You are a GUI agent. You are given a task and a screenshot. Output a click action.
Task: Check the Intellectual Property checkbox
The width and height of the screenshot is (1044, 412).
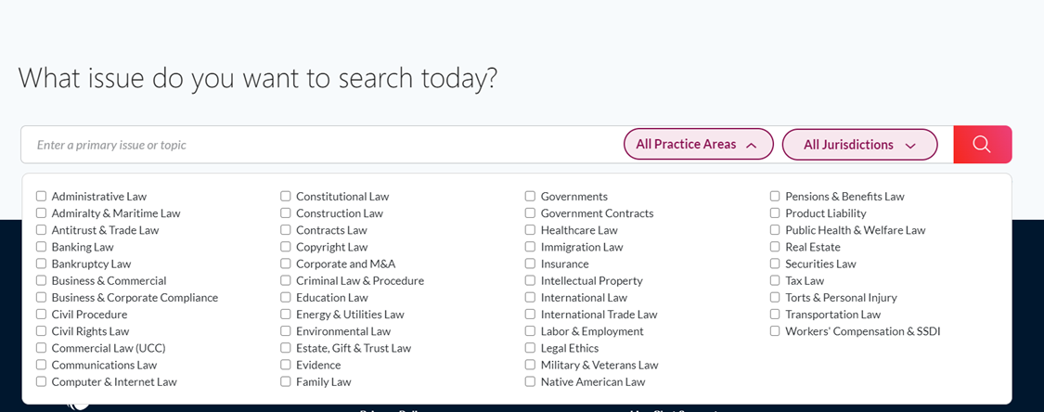pyautogui.click(x=530, y=281)
